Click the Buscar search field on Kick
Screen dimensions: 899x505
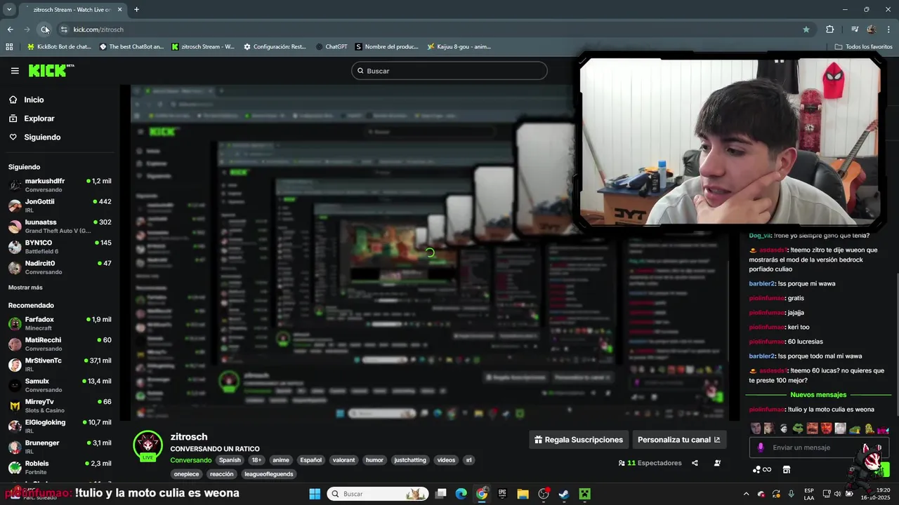449,71
